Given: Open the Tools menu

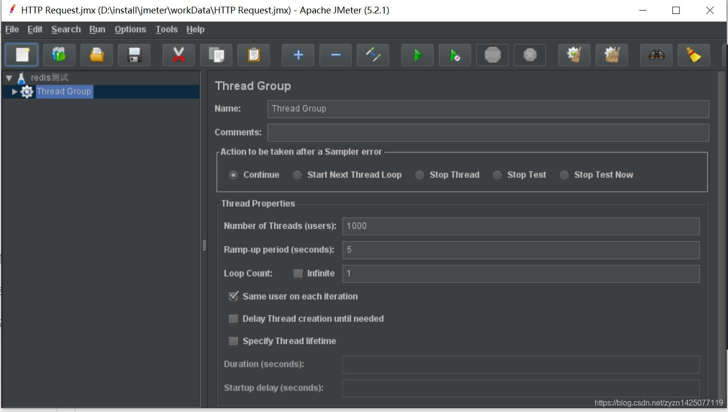Looking at the screenshot, I should pos(167,29).
